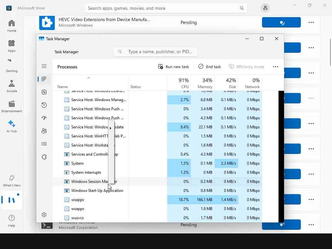Open App history page icon
The image size is (332, 249).
pos(44,105)
